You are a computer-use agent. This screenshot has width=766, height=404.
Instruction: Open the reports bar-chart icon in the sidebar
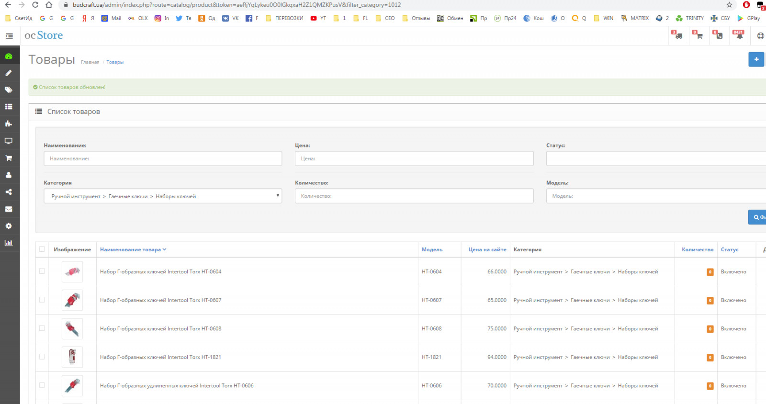[x=9, y=243]
